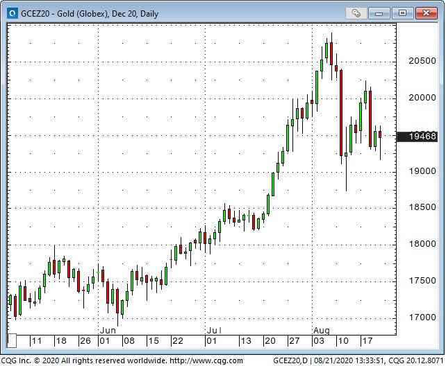This screenshot has width=446, height=366.
Task: Close the GCEZ20 Gold chart window
Action: [x=426, y=13]
